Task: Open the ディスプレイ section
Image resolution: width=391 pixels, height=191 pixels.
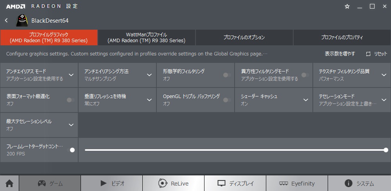Action: 235,184
